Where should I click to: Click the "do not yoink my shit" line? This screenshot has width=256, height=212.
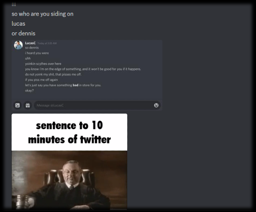(53, 74)
